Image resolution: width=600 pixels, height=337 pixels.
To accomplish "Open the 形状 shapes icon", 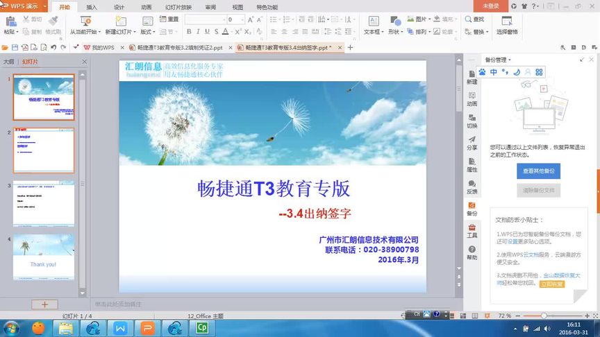I will pos(396,21).
